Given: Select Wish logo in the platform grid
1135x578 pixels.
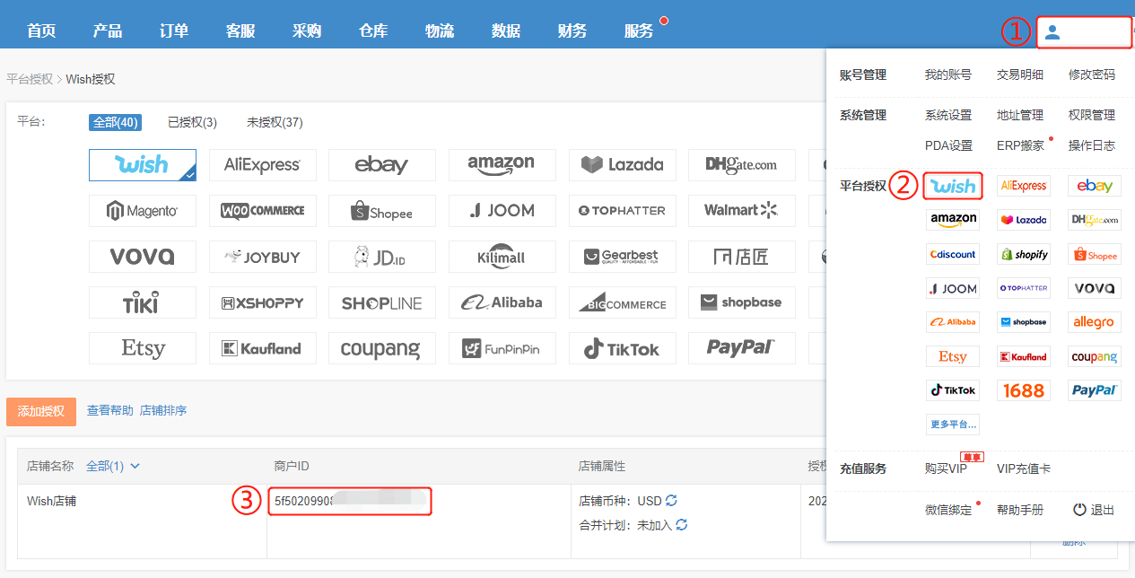Looking at the screenshot, I should tap(143, 165).
